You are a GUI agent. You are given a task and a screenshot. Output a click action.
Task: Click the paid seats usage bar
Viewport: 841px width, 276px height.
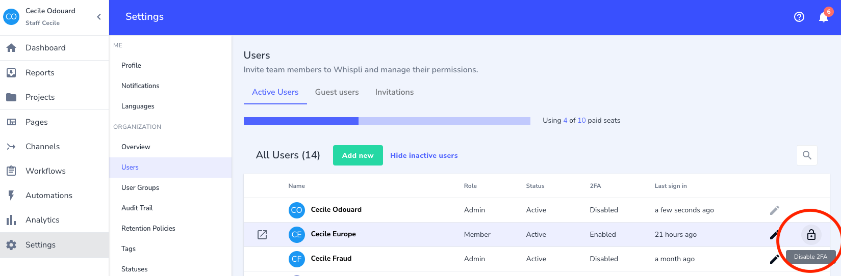click(x=387, y=121)
